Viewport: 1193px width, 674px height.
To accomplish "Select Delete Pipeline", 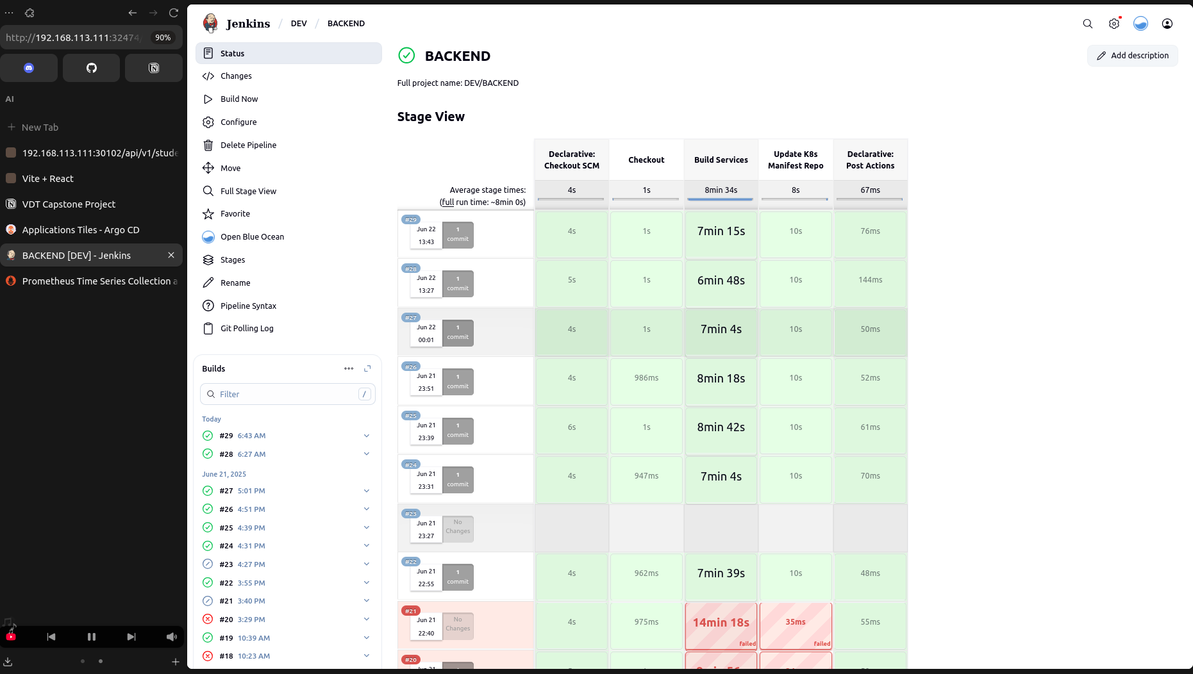I will [x=288, y=145].
